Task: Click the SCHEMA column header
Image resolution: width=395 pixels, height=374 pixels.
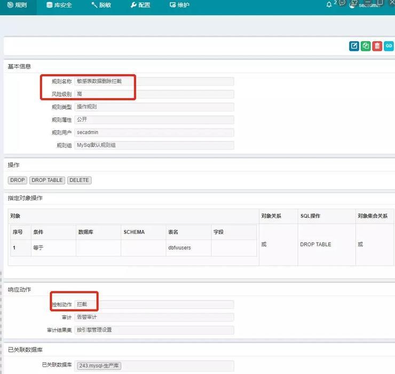Action: pyautogui.click(x=144, y=232)
